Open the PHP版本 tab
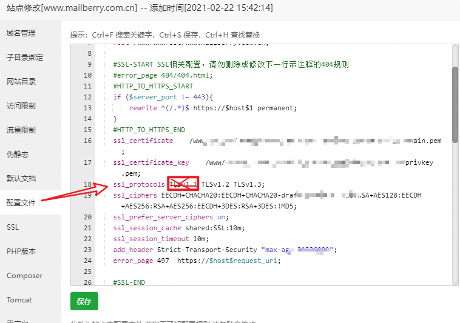This screenshot has width=460, height=323. [x=21, y=251]
